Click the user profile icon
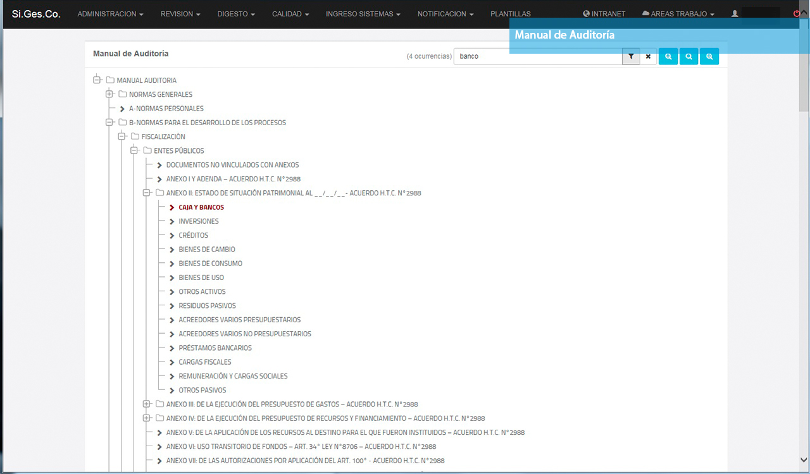The width and height of the screenshot is (810, 474). tap(735, 14)
